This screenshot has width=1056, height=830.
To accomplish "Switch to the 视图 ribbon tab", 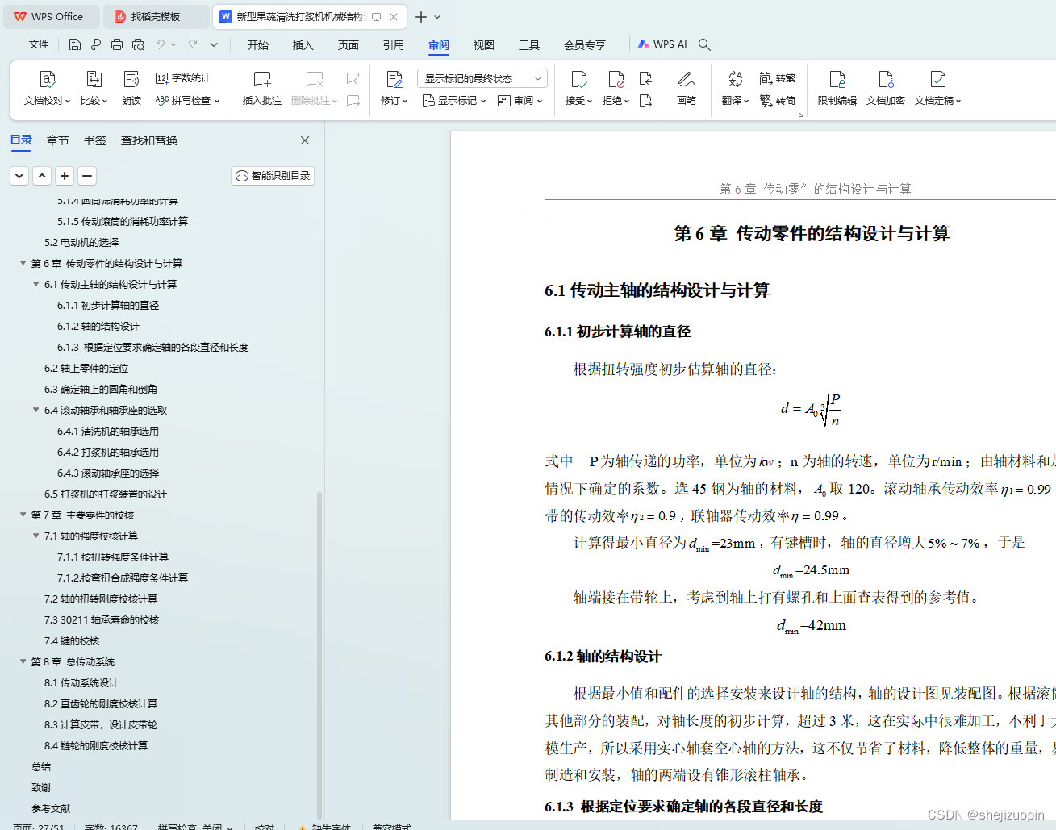I will [x=484, y=45].
